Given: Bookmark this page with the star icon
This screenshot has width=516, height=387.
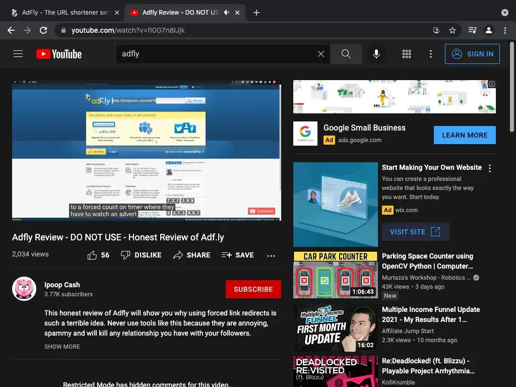Looking at the screenshot, I should point(453,30).
